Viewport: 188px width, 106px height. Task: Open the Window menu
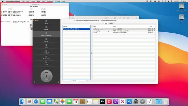pos(58,1)
